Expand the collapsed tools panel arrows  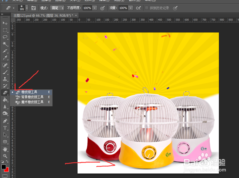coord(2,14)
